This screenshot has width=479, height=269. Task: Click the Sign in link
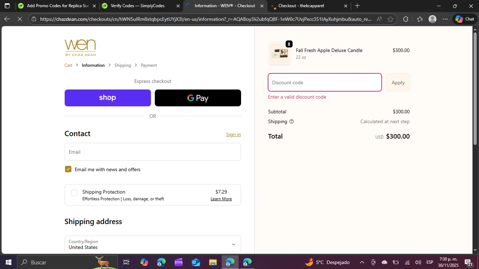pyautogui.click(x=233, y=135)
